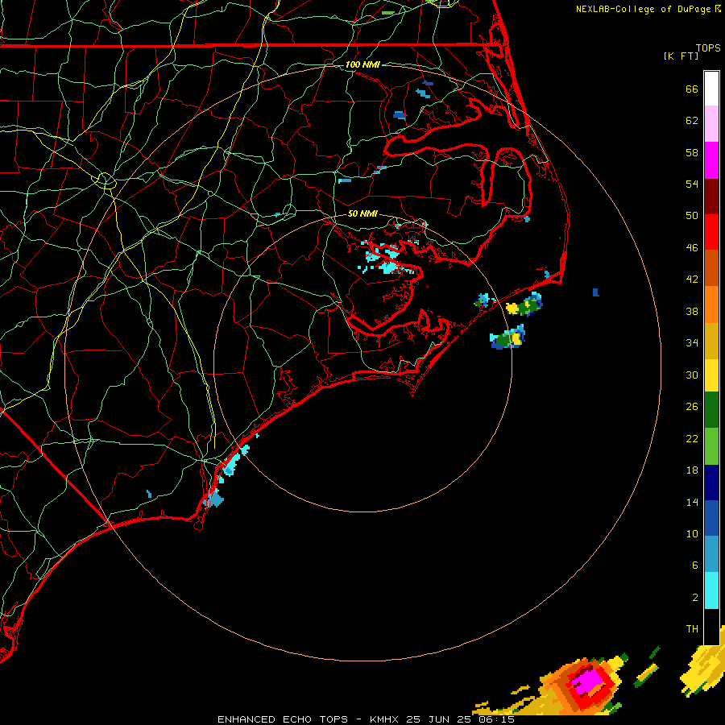Click the light pink legend swatch
The width and height of the screenshot is (725, 725).
click(711, 124)
